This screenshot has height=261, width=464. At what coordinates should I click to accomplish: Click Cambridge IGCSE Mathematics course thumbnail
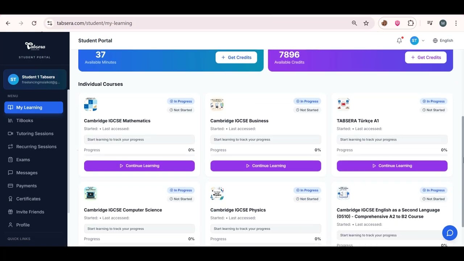click(x=91, y=104)
